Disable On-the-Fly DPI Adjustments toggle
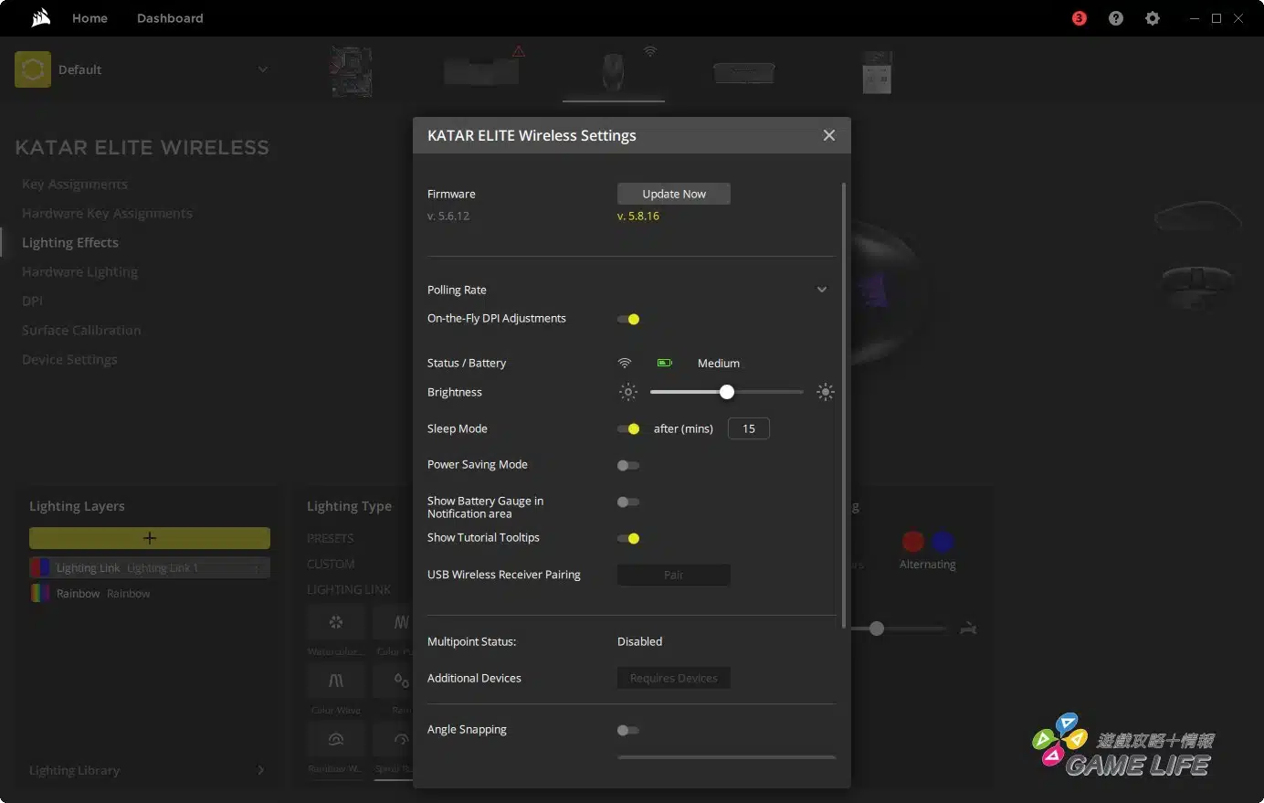1264x803 pixels. [x=628, y=319]
